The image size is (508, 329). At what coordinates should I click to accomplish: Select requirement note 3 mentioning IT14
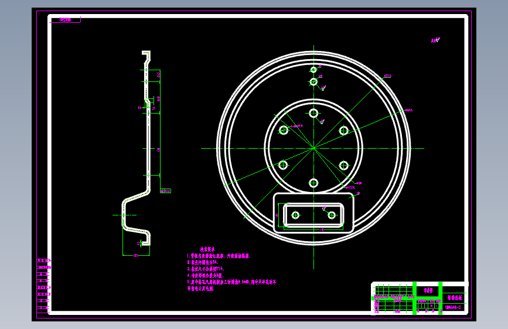click(206, 269)
